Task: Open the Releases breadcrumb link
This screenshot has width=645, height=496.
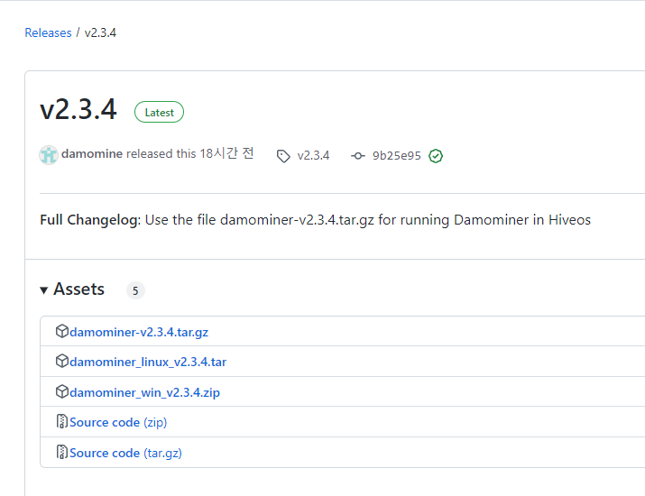Action: (48, 32)
